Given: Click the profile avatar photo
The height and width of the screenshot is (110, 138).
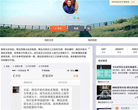Looking at the screenshot, I should click(71, 7).
